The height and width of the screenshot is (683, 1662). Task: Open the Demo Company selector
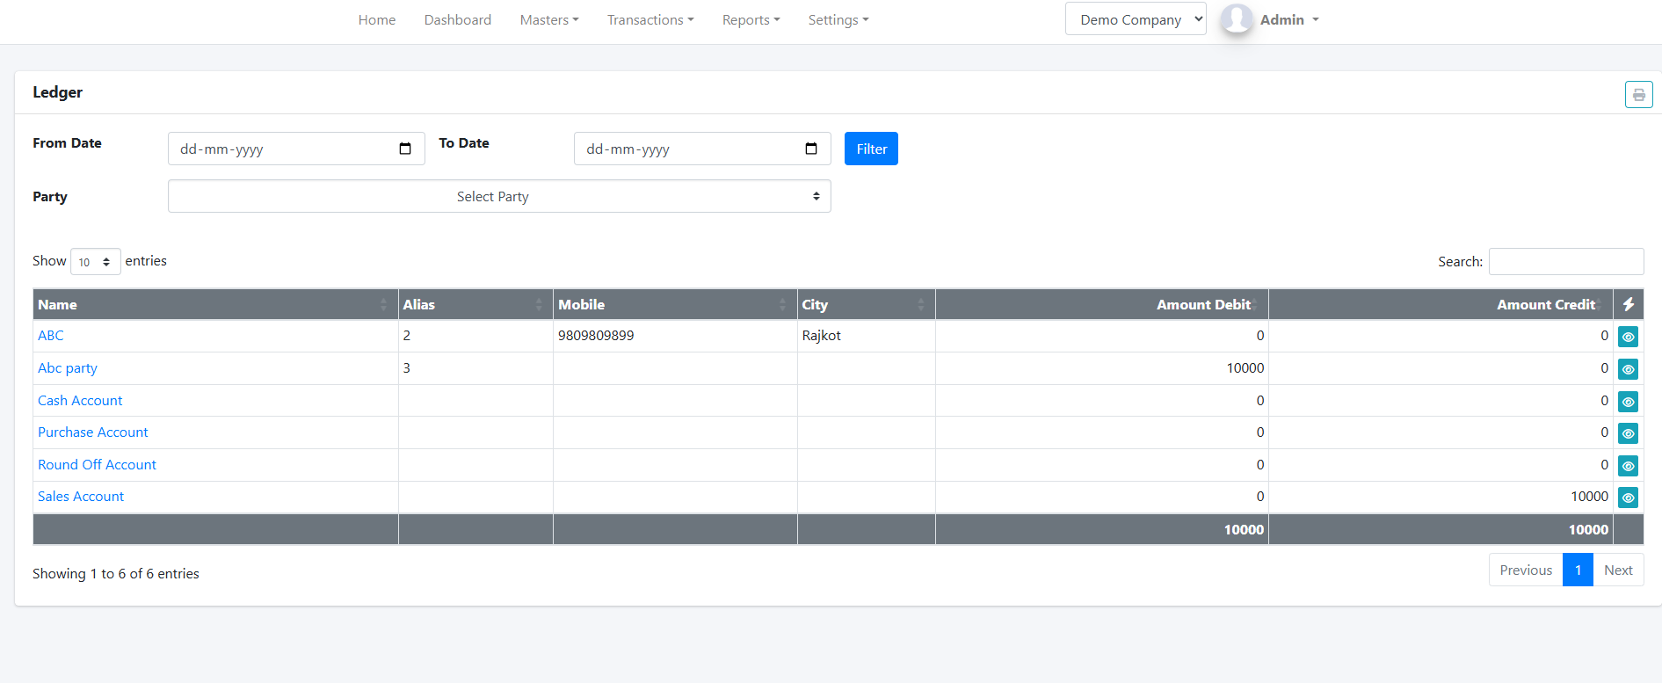1135,19
